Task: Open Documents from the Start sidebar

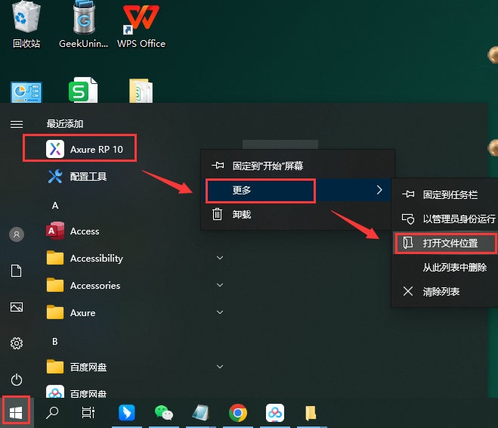Action: 17,271
